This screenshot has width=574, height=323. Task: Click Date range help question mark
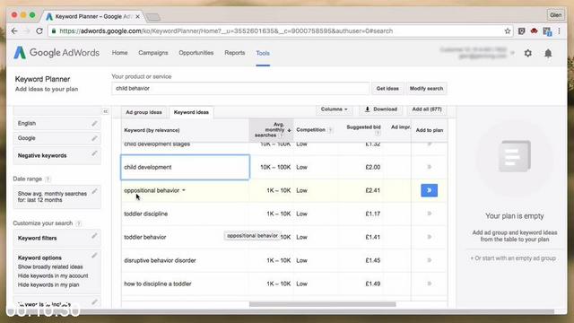point(48,179)
